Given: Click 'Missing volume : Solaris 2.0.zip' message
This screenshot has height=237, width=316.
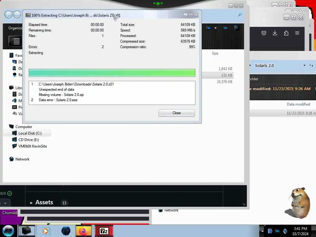Looking at the screenshot, I should [x=61, y=95].
